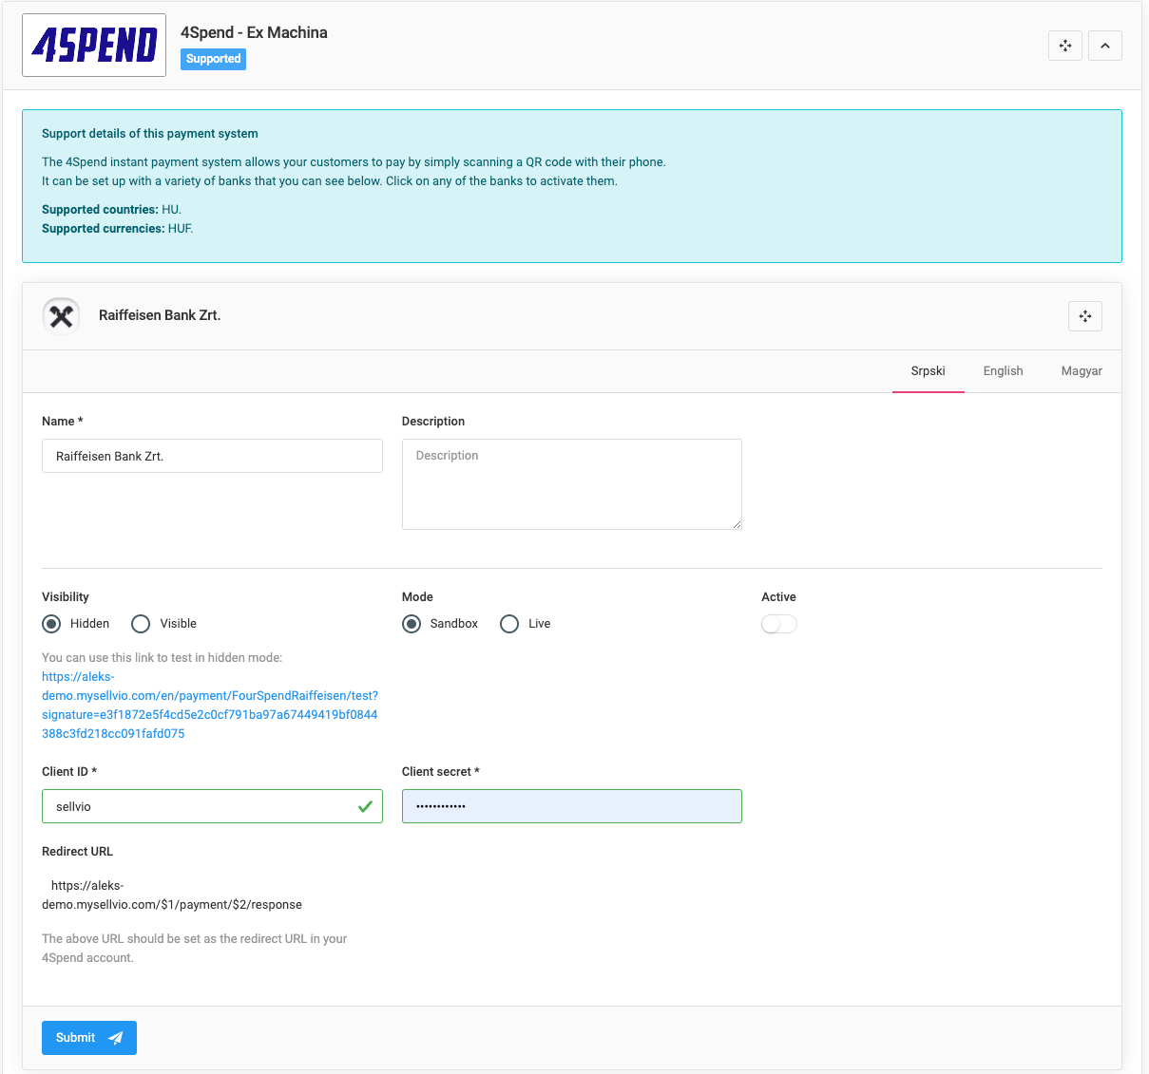Click the drag handle on the Raiffeisen Bank card
The width and height of the screenshot is (1149, 1074).
click(x=1084, y=315)
